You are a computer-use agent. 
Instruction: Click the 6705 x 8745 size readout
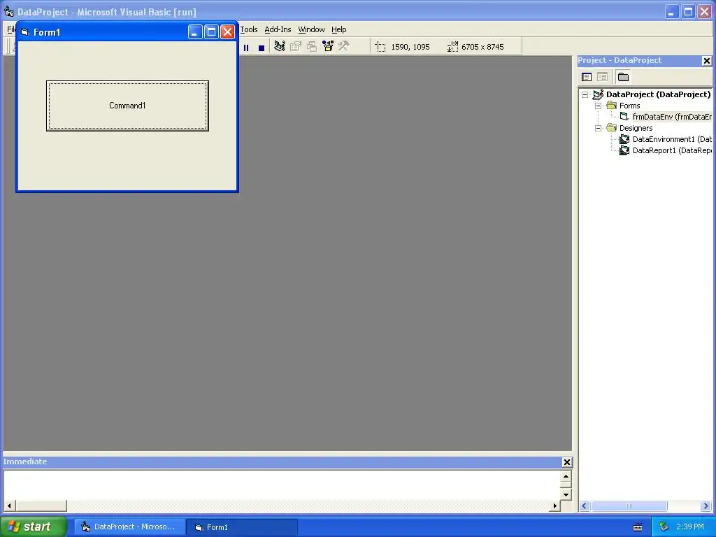coord(482,47)
